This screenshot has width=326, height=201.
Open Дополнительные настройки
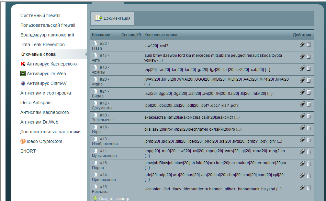tap(51, 132)
